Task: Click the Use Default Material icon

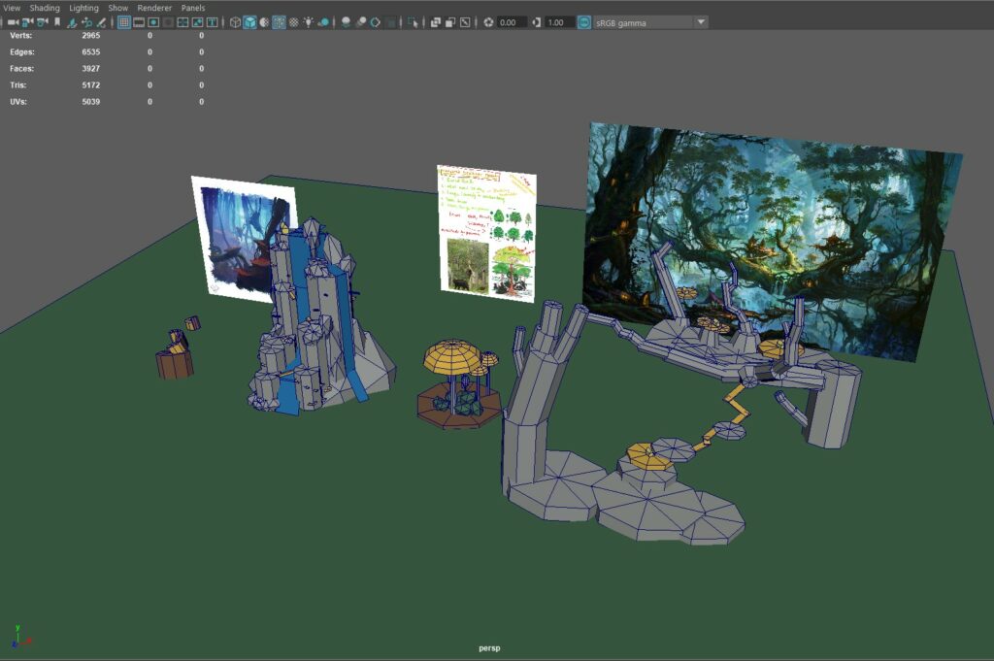Action: (264, 22)
